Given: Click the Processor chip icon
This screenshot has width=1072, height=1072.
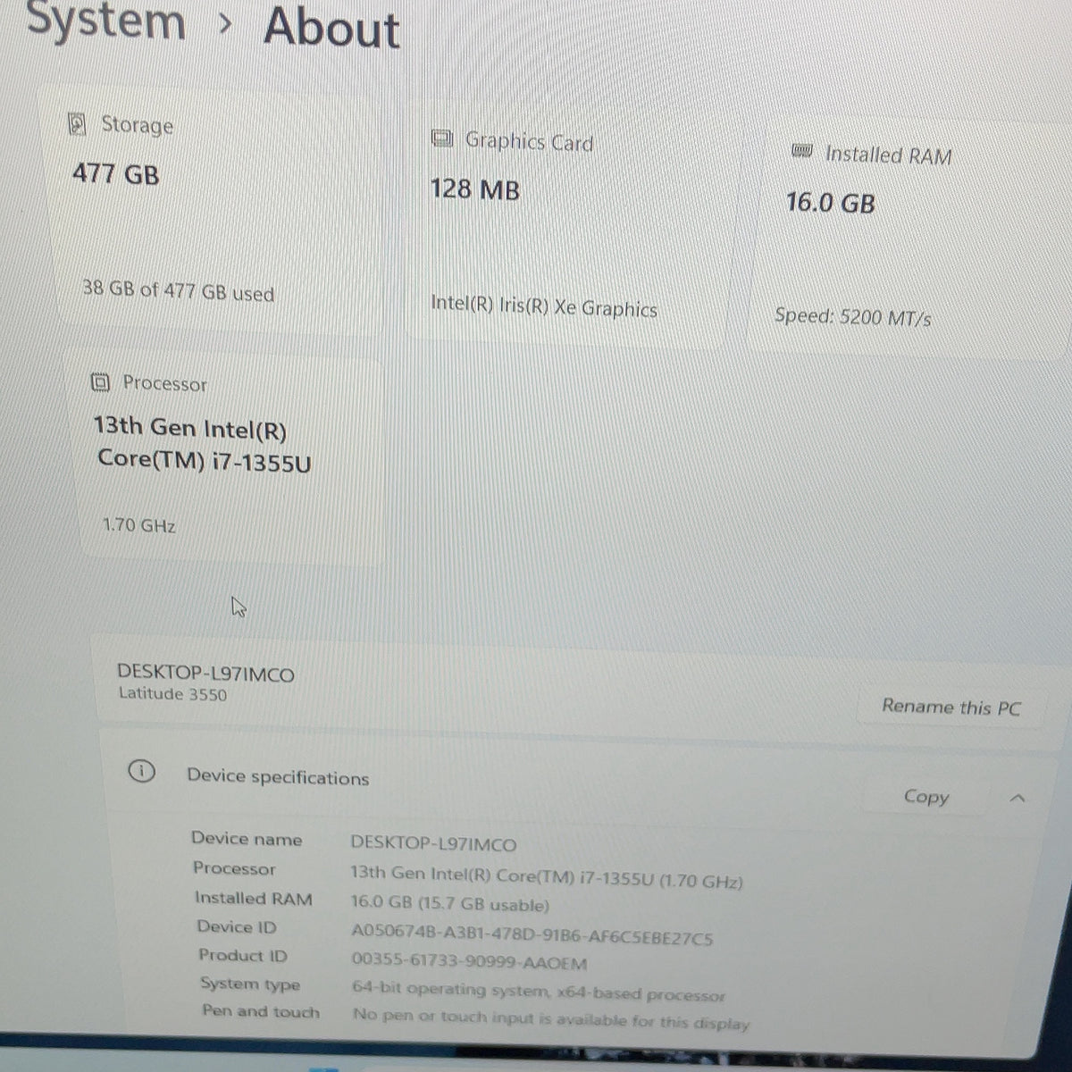Looking at the screenshot, I should coord(101,383).
